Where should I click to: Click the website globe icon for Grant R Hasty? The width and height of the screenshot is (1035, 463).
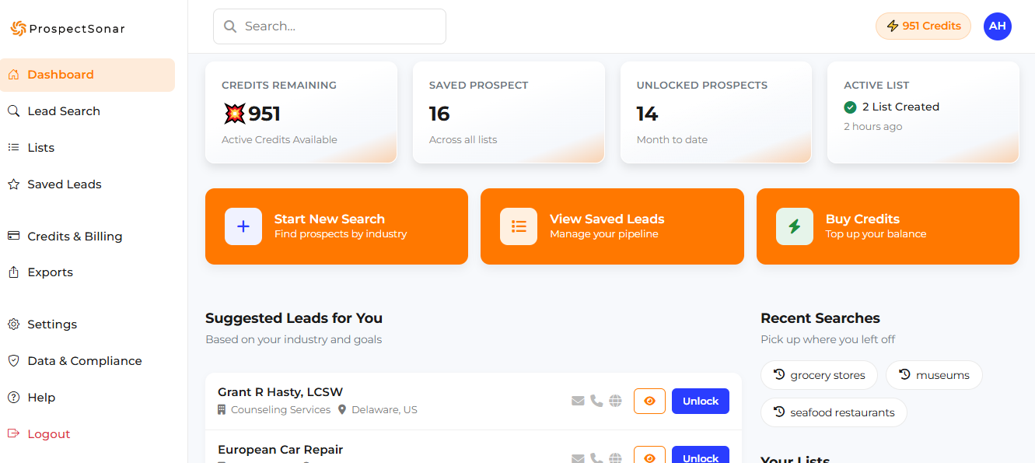point(615,401)
